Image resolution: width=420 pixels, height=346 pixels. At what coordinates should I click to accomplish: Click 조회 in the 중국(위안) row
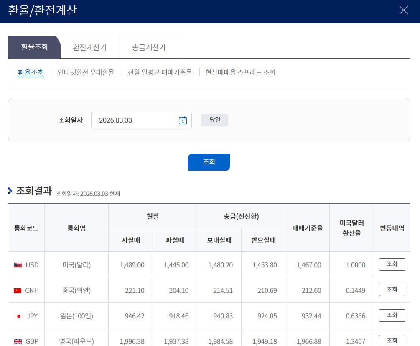[392, 290]
